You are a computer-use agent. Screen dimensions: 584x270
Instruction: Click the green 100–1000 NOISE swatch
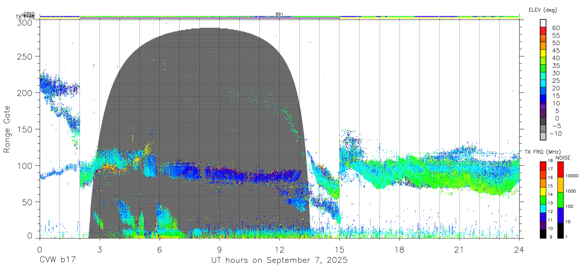click(560, 200)
